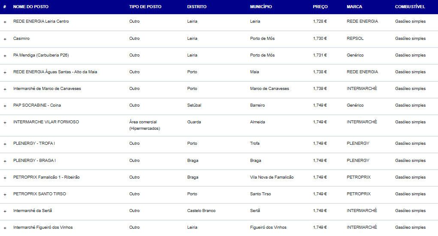Expand Intermarché de Marco de Canaveses row
438x236 pixels.
(5, 89)
